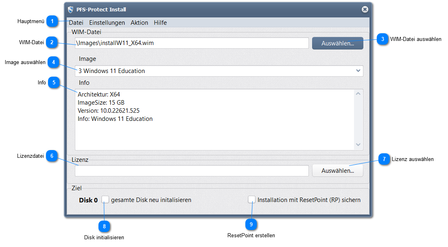Click the PFS-Protect shield icon in title bar
The height and width of the screenshot is (247, 448).
point(70,9)
